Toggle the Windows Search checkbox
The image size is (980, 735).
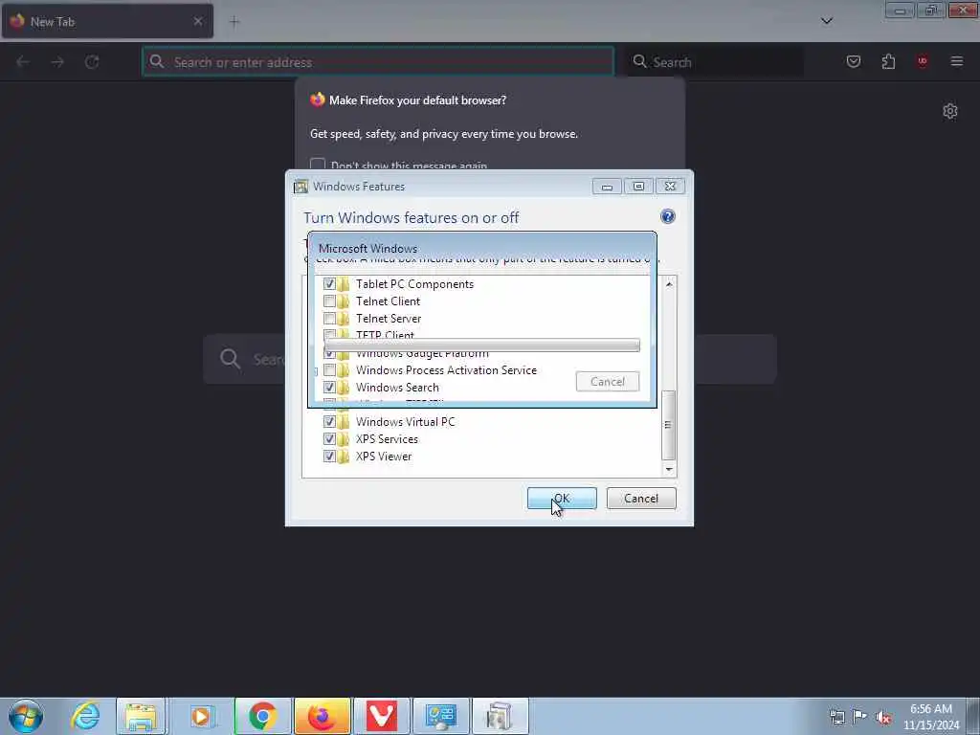click(329, 388)
